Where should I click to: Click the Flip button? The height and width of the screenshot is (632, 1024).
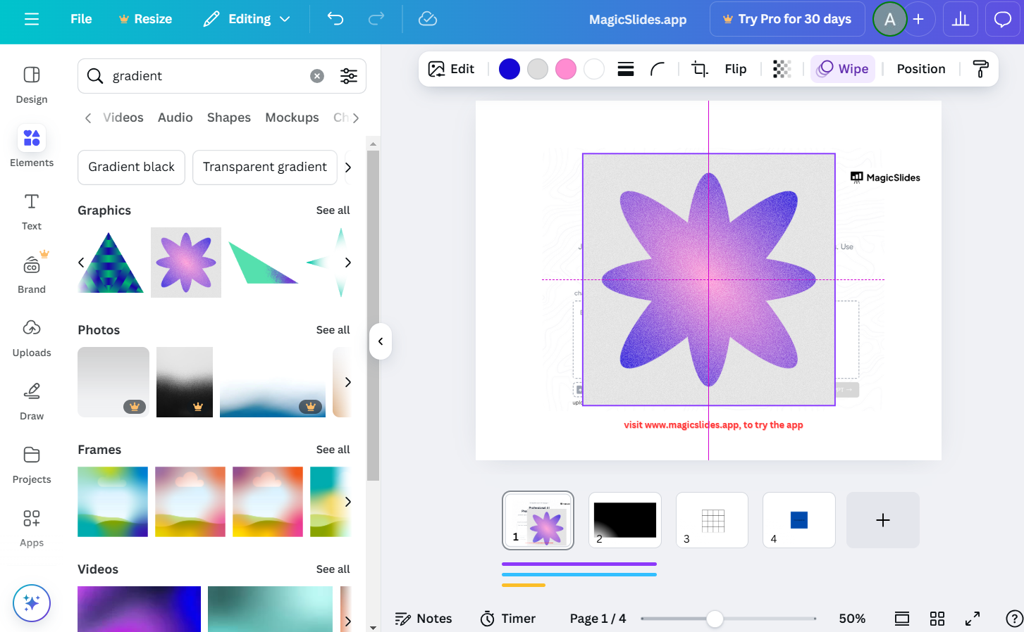coord(736,69)
